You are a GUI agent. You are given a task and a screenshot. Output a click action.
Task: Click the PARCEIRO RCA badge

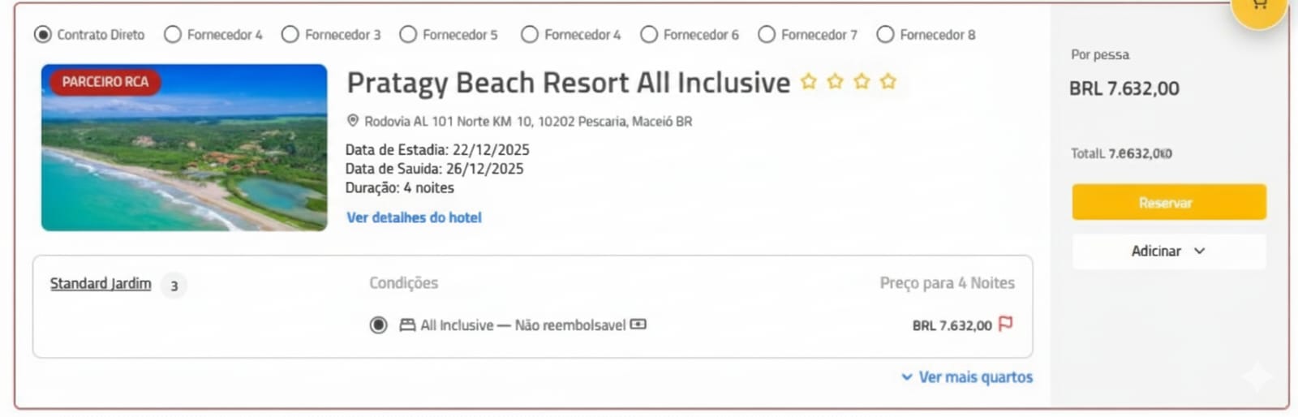(105, 82)
